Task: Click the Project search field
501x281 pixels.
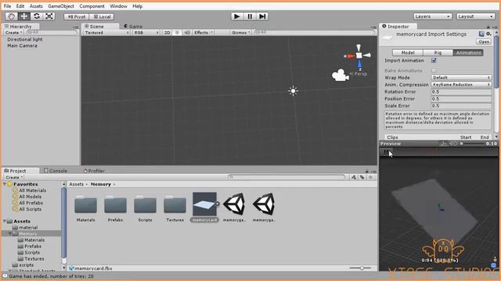Action: tap(287, 177)
